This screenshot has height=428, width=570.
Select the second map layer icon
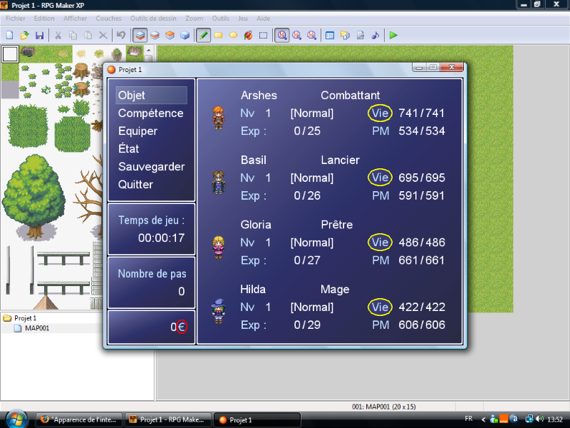tap(155, 35)
